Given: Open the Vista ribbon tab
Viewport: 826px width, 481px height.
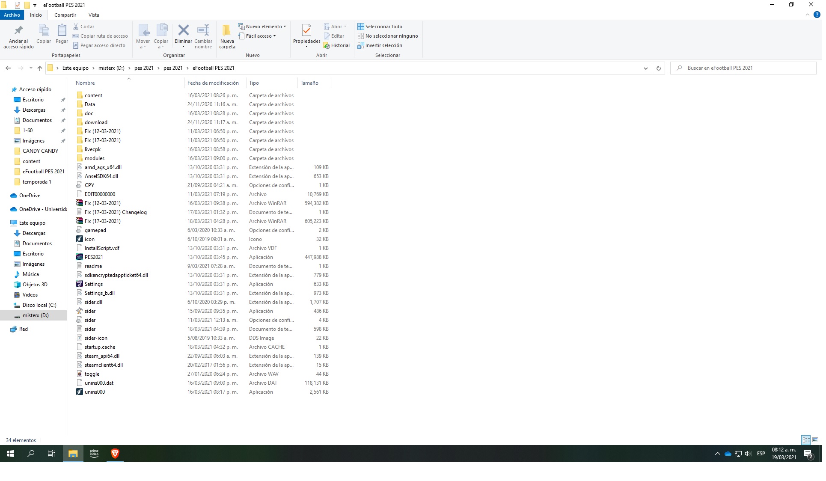Looking at the screenshot, I should pos(94,15).
